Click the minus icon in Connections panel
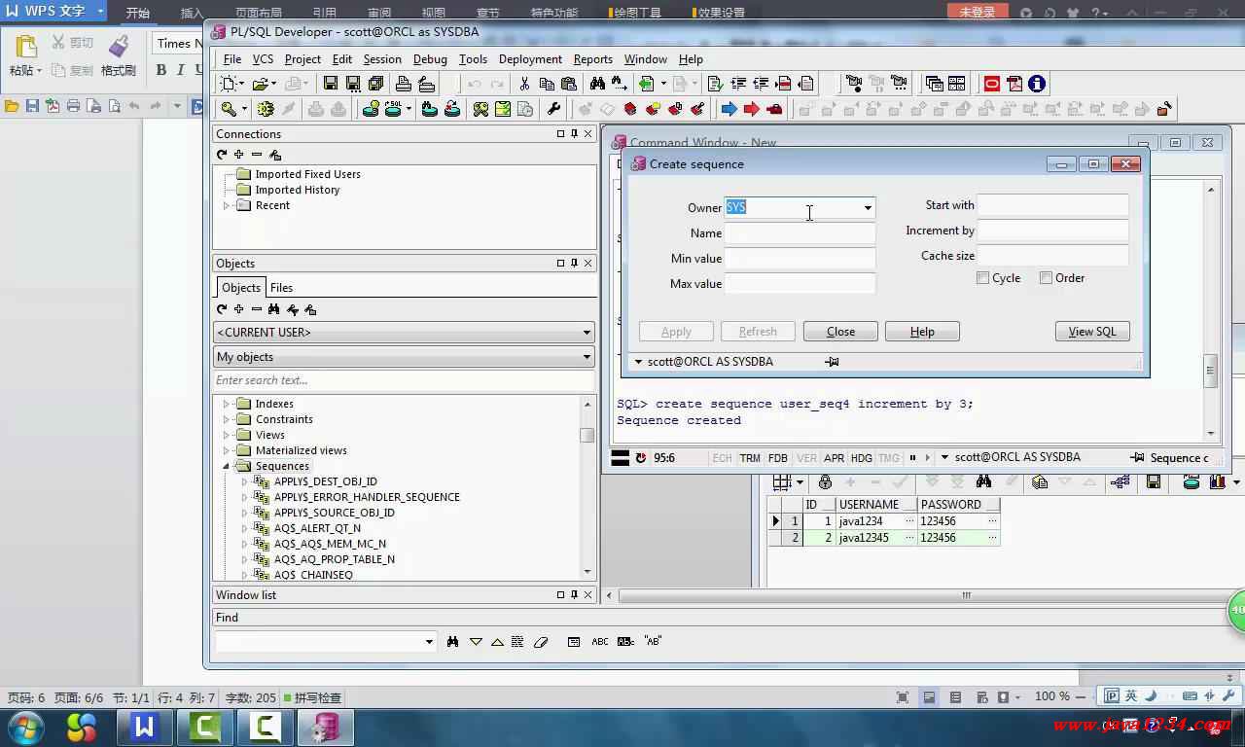The height and width of the screenshot is (747, 1245). (x=256, y=155)
